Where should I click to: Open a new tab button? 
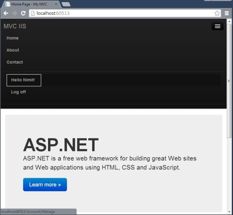point(66,4)
